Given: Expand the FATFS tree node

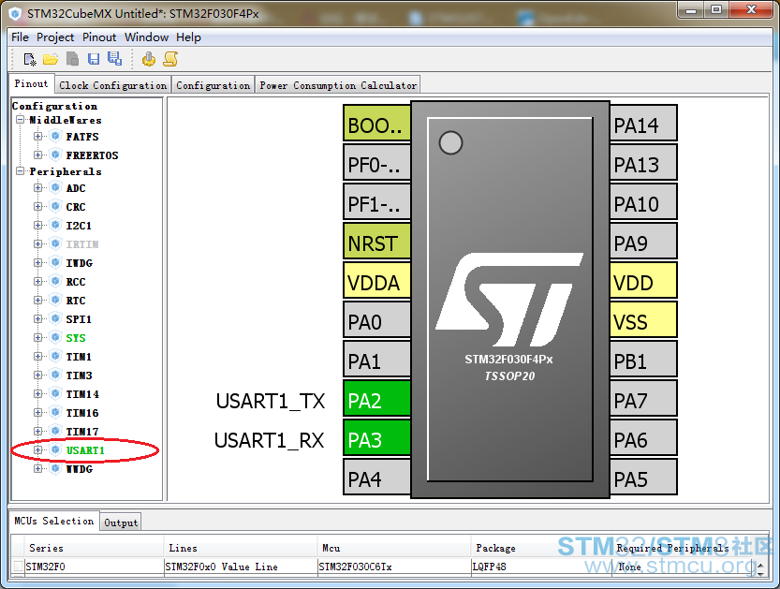Looking at the screenshot, I should coord(37,137).
